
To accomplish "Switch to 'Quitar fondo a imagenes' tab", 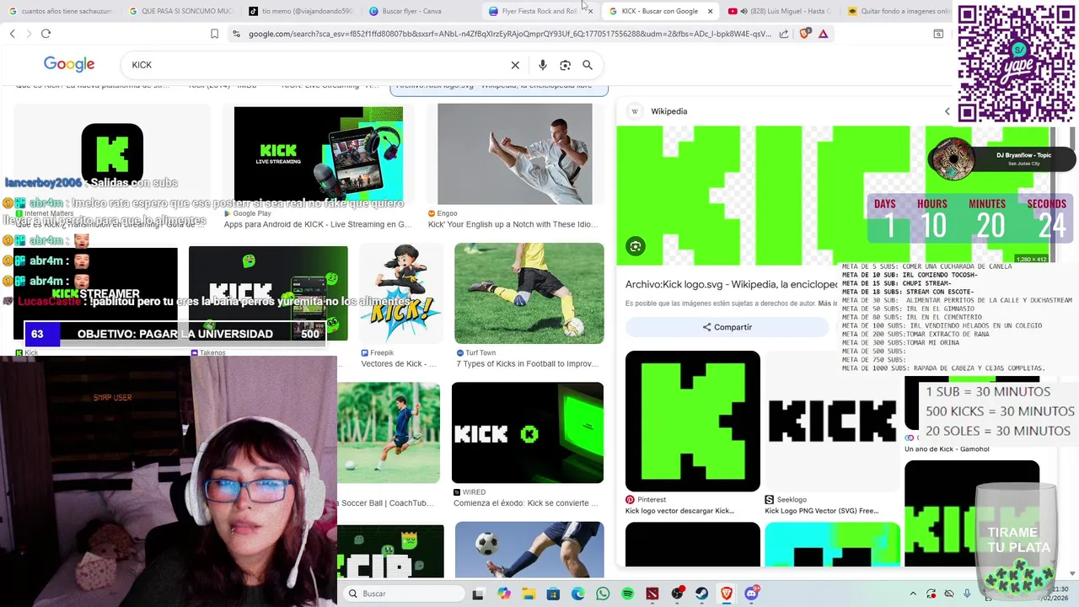I will pyautogui.click(x=899, y=12).
